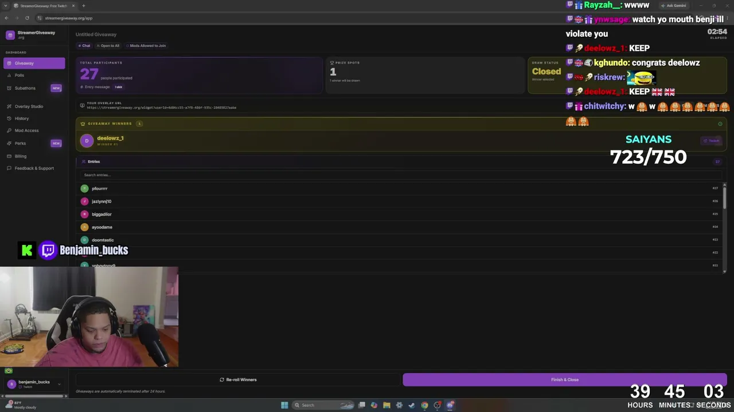The image size is (734, 412).
Task: Click the entries count badge 27
Action: point(717,162)
